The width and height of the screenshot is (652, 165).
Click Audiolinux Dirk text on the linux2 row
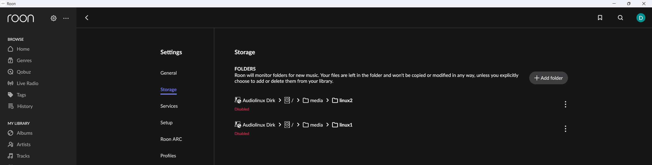click(259, 100)
